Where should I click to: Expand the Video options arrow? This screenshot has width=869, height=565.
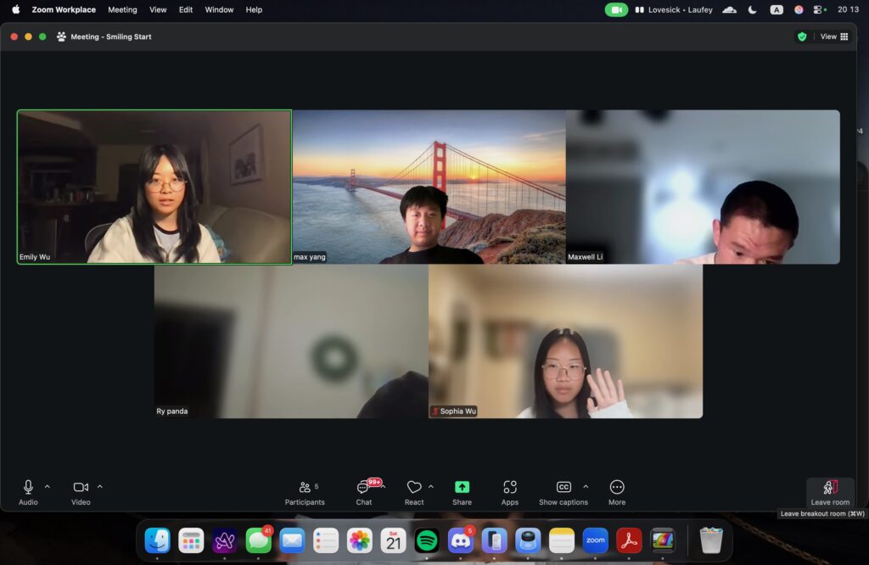coord(100,487)
